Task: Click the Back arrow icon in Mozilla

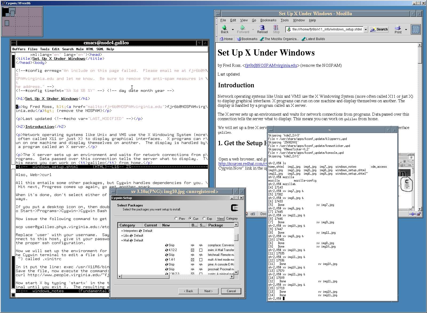Action: [x=224, y=27]
